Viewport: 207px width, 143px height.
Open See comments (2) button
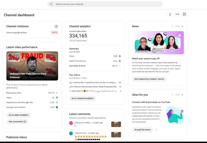coord(17,122)
